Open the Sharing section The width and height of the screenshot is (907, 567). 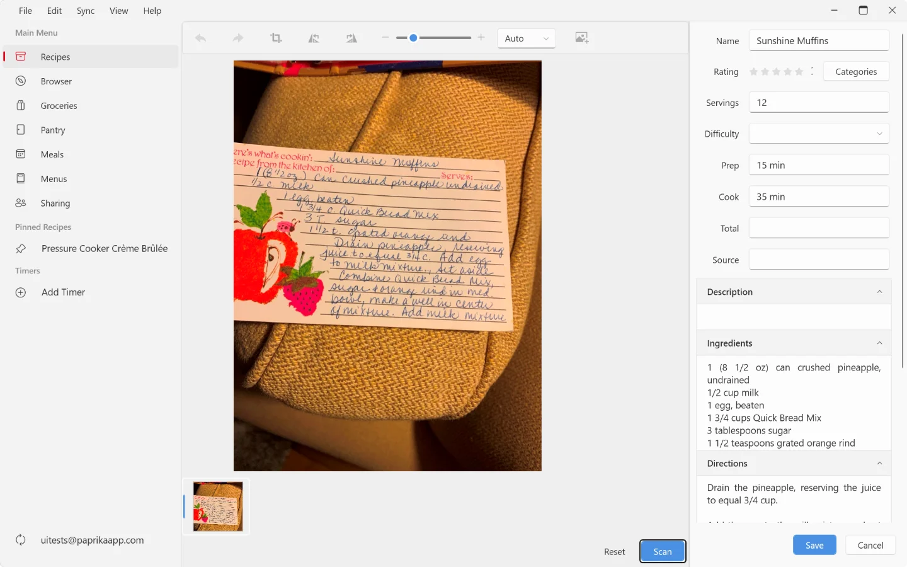pos(91,203)
